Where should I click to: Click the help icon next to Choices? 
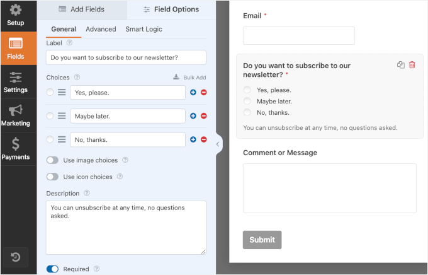(77, 77)
